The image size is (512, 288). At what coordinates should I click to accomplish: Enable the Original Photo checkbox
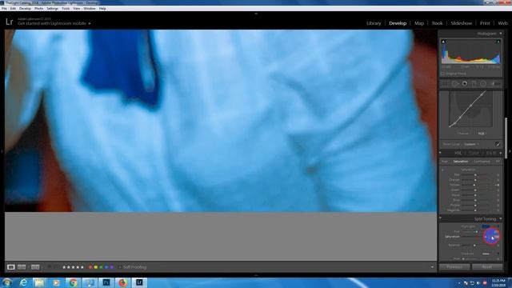pos(443,74)
